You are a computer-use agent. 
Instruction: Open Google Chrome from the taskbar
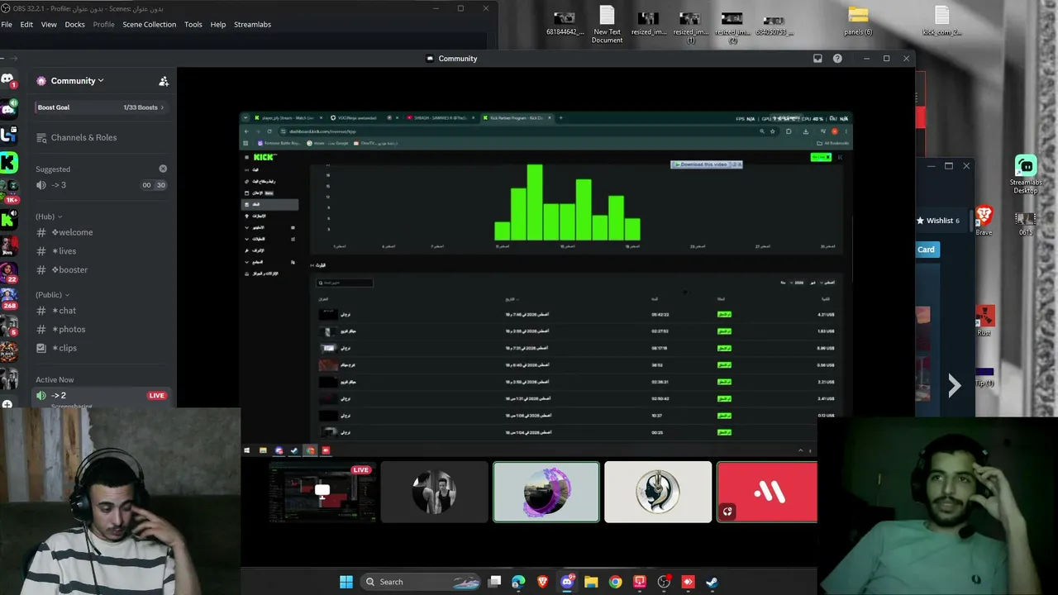pyautogui.click(x=615, y=582)
